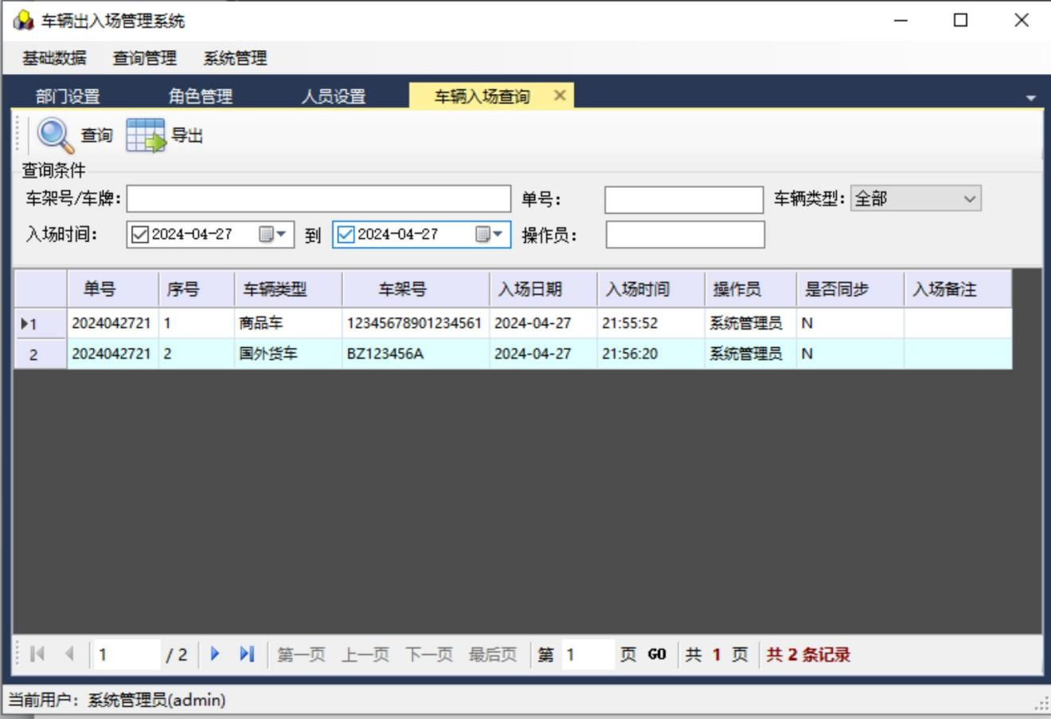Screen dimensions: 1051x719
Task: Select the row with 国外货车
Action: click(x=268, y=354)
